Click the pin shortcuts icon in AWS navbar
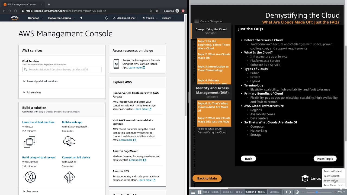347x195 pixels. (81, 18)
